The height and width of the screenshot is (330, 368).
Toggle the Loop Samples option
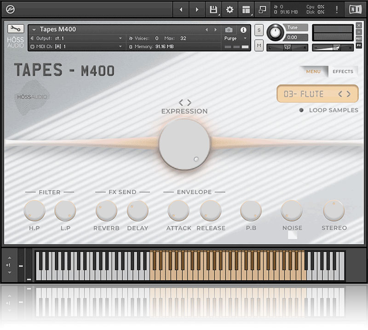click(301, 110)
